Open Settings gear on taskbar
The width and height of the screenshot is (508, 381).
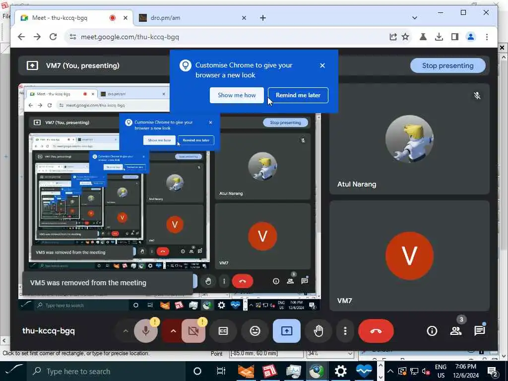(x=340, y=371)
